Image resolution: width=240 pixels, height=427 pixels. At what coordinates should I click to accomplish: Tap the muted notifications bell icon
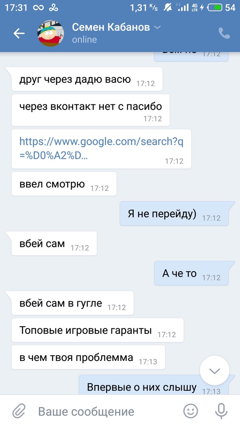[168, 8]
